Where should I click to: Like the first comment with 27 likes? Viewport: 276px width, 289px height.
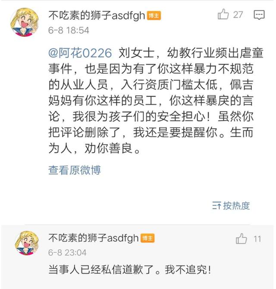pyautogui.click(x=223, y=15)
